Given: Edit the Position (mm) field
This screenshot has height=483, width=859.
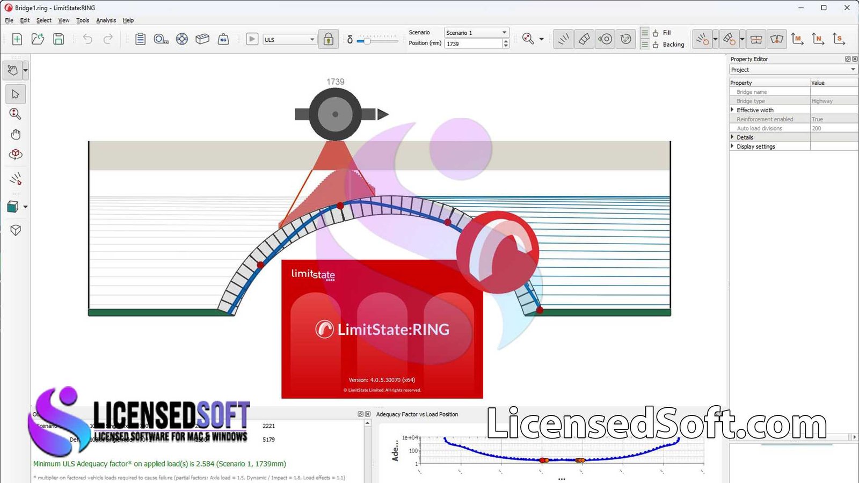Looking at the screenshot, I should (474, 44).
